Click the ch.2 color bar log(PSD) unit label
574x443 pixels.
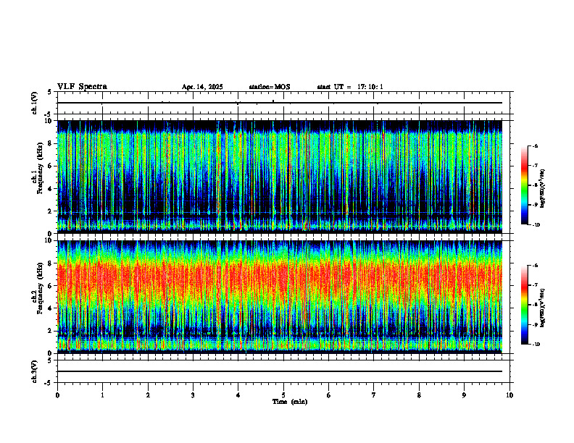pyautogui.click(x=543, y=308)
